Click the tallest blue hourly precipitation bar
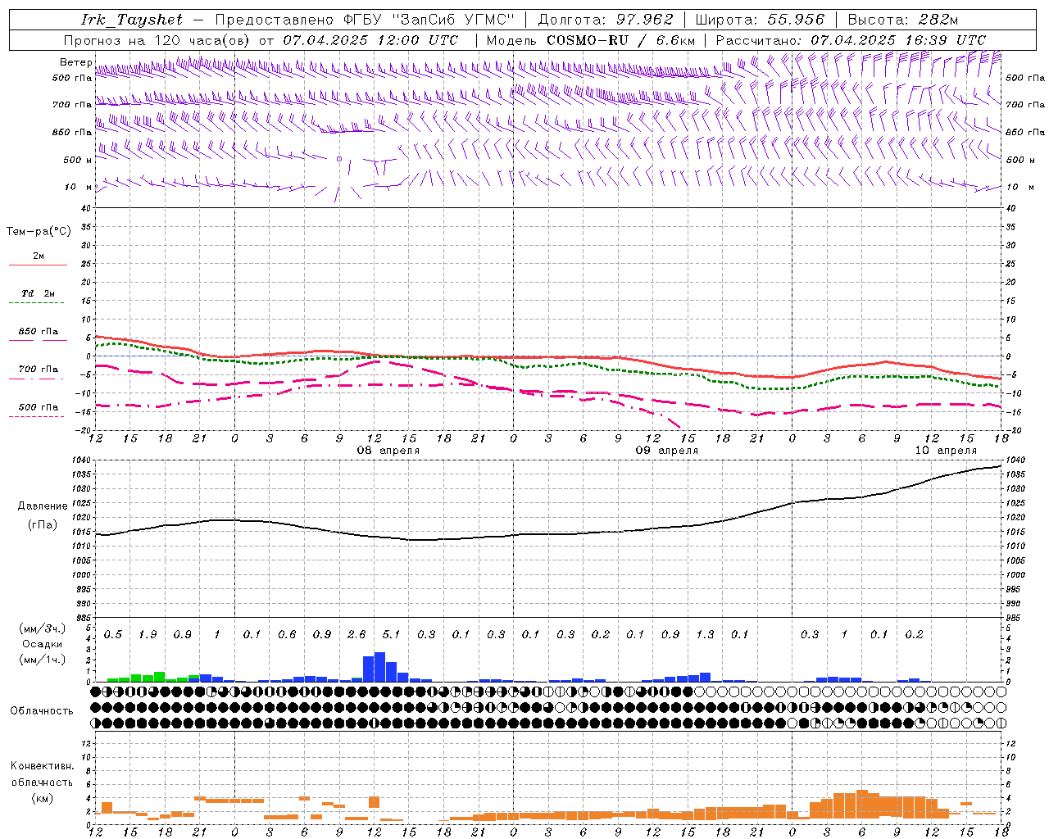Viewport: 1049px width, 839px height. (x=380, y=667)
